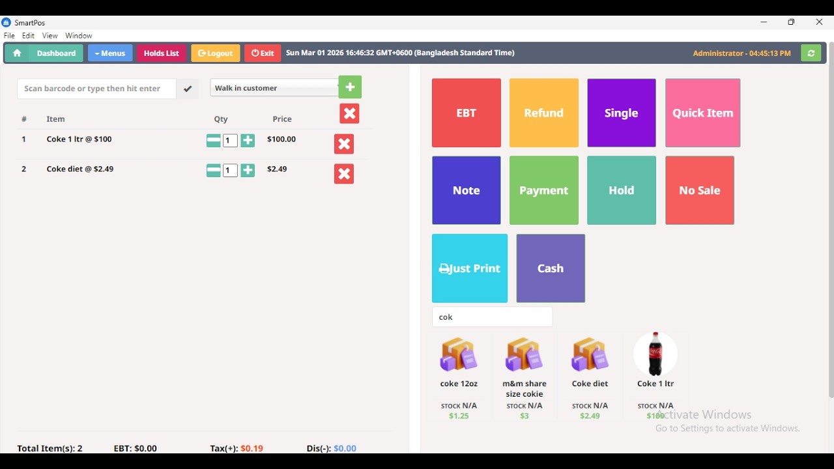Exit the SmartPos application
834x469 pixels.
point(263,53)
